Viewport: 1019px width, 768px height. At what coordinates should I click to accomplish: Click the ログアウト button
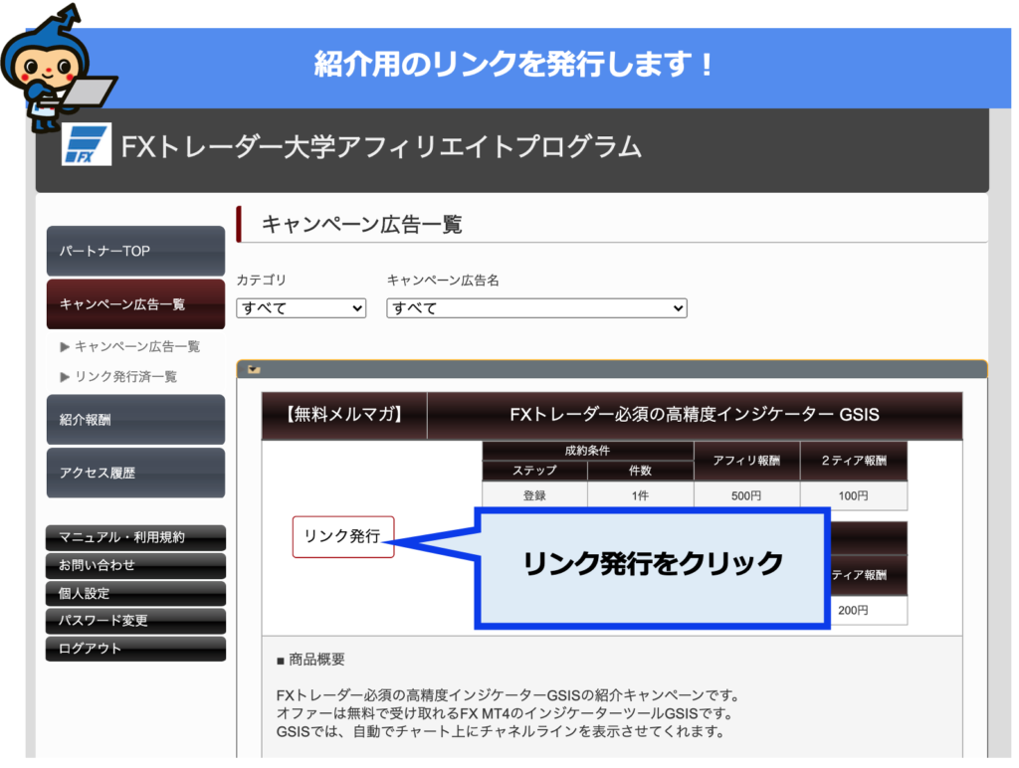tap(135, 649)
